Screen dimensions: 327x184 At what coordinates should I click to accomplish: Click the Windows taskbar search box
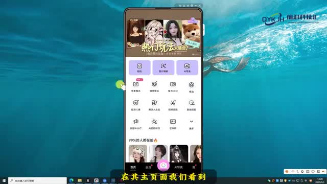[37, 180]
